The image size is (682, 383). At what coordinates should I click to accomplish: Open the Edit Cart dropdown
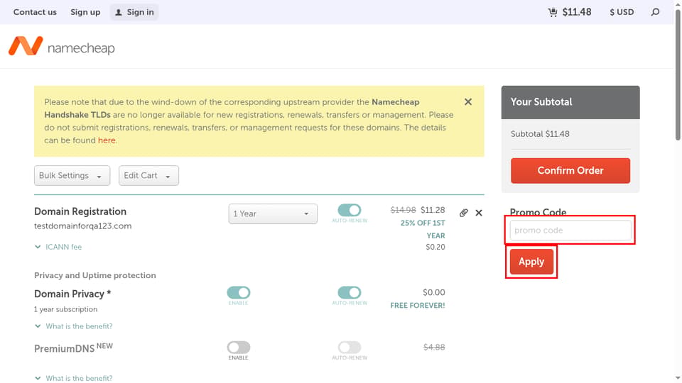coord(148,175)
